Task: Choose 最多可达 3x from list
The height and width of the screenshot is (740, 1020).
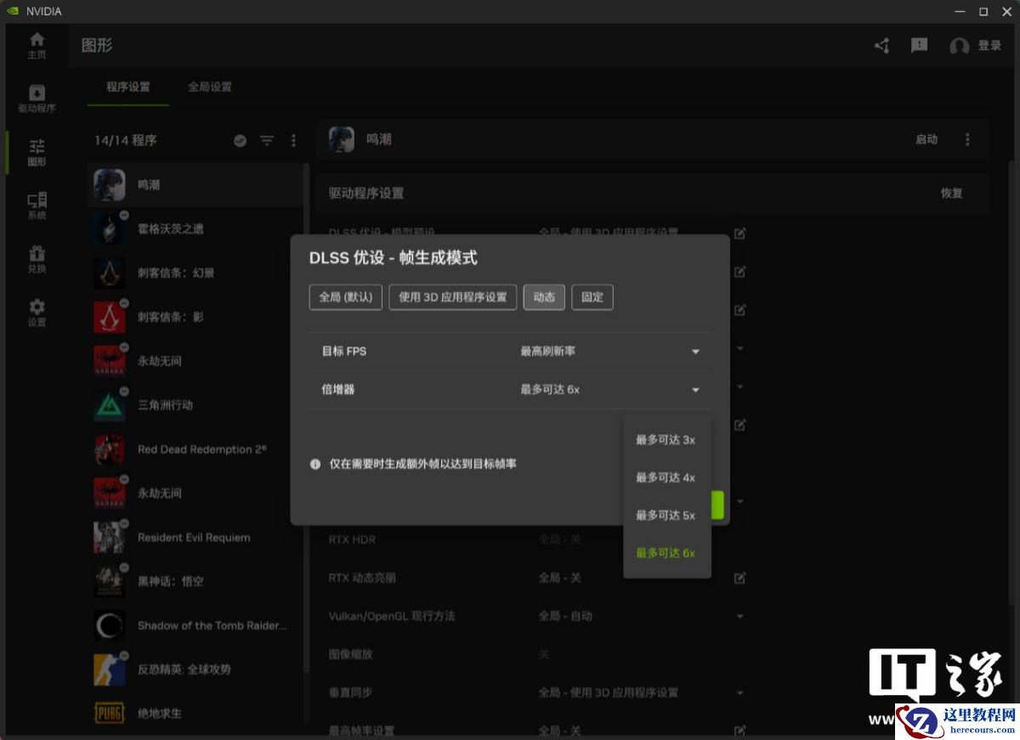Action: coord(666,440)
